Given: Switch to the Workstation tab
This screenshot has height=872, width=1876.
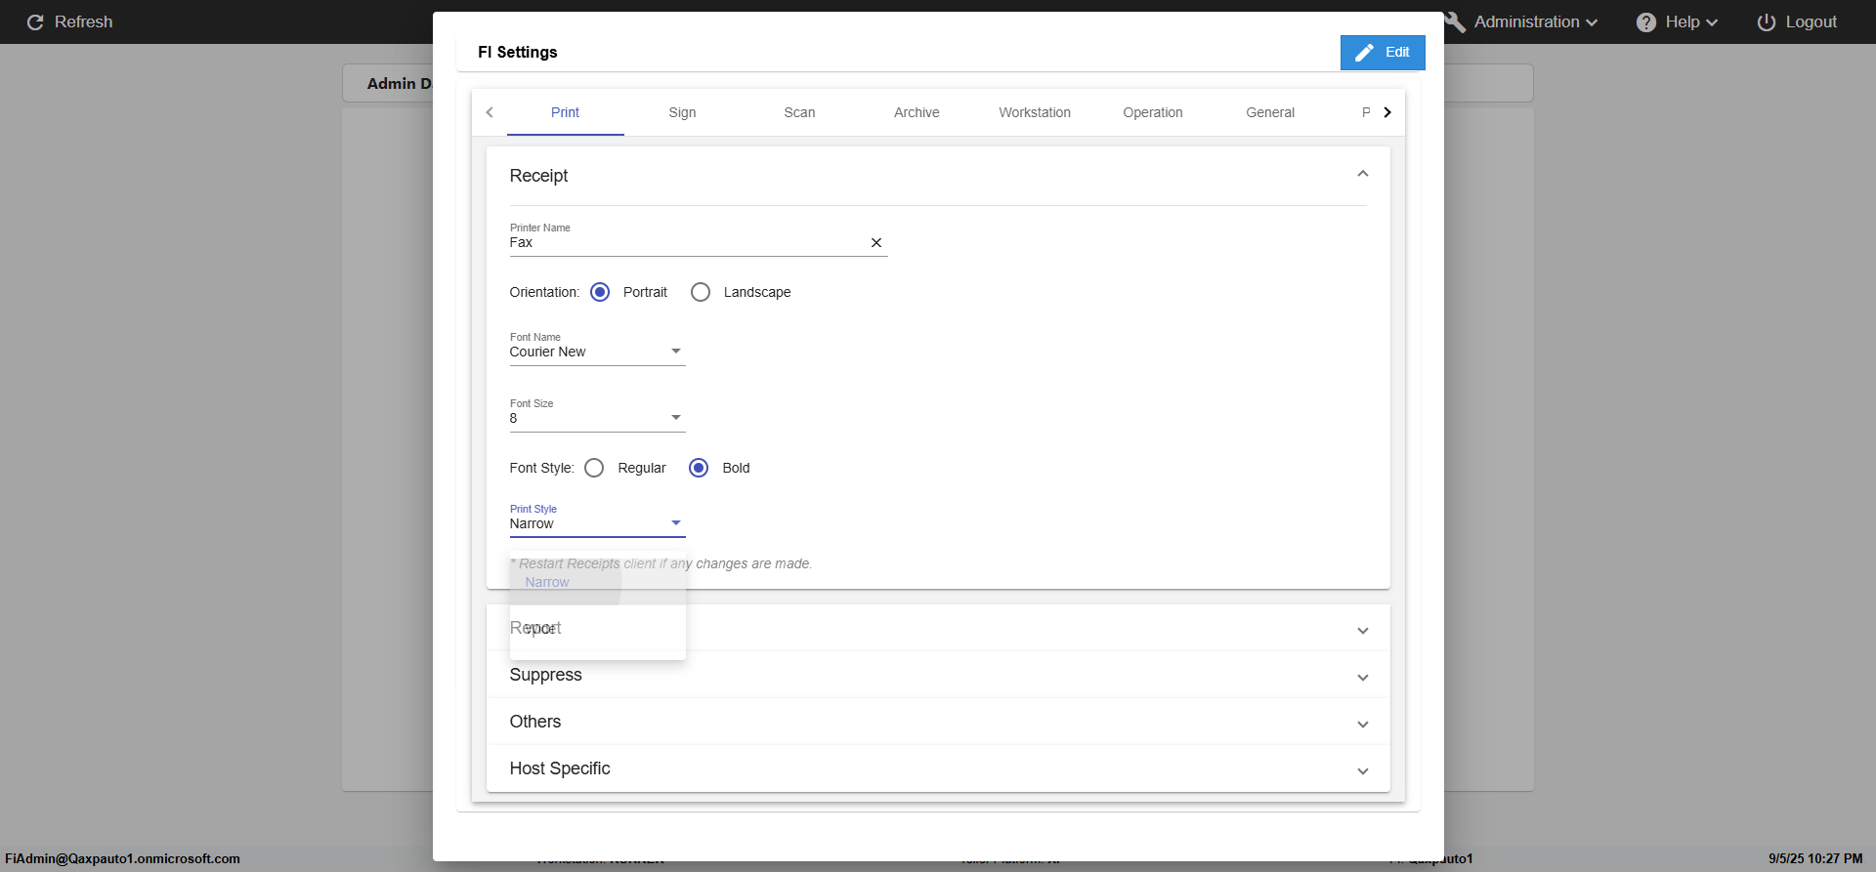Looking at the screenshot, I should click(1034, 112).
